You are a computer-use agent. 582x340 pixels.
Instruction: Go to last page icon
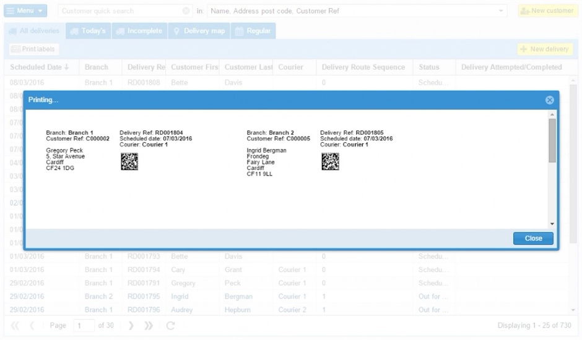click(149, 326)
